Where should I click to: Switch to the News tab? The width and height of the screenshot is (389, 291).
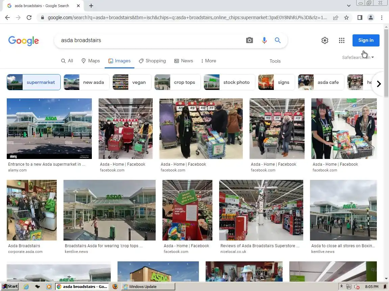[184, 61]
